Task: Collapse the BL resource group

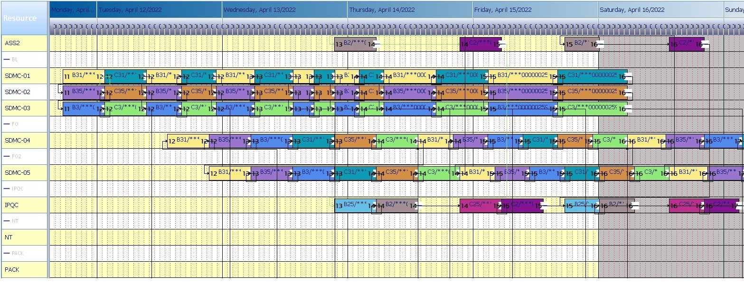Action: [7, 60]
